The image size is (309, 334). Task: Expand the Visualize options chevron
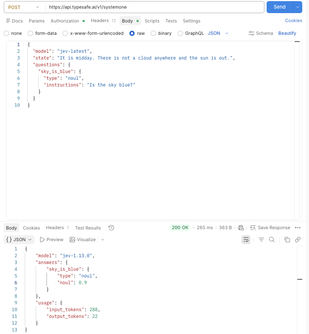[103, 240]
